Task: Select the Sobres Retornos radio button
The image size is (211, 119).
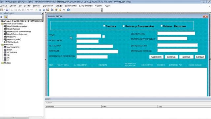Action: click(x=162, y=26)
